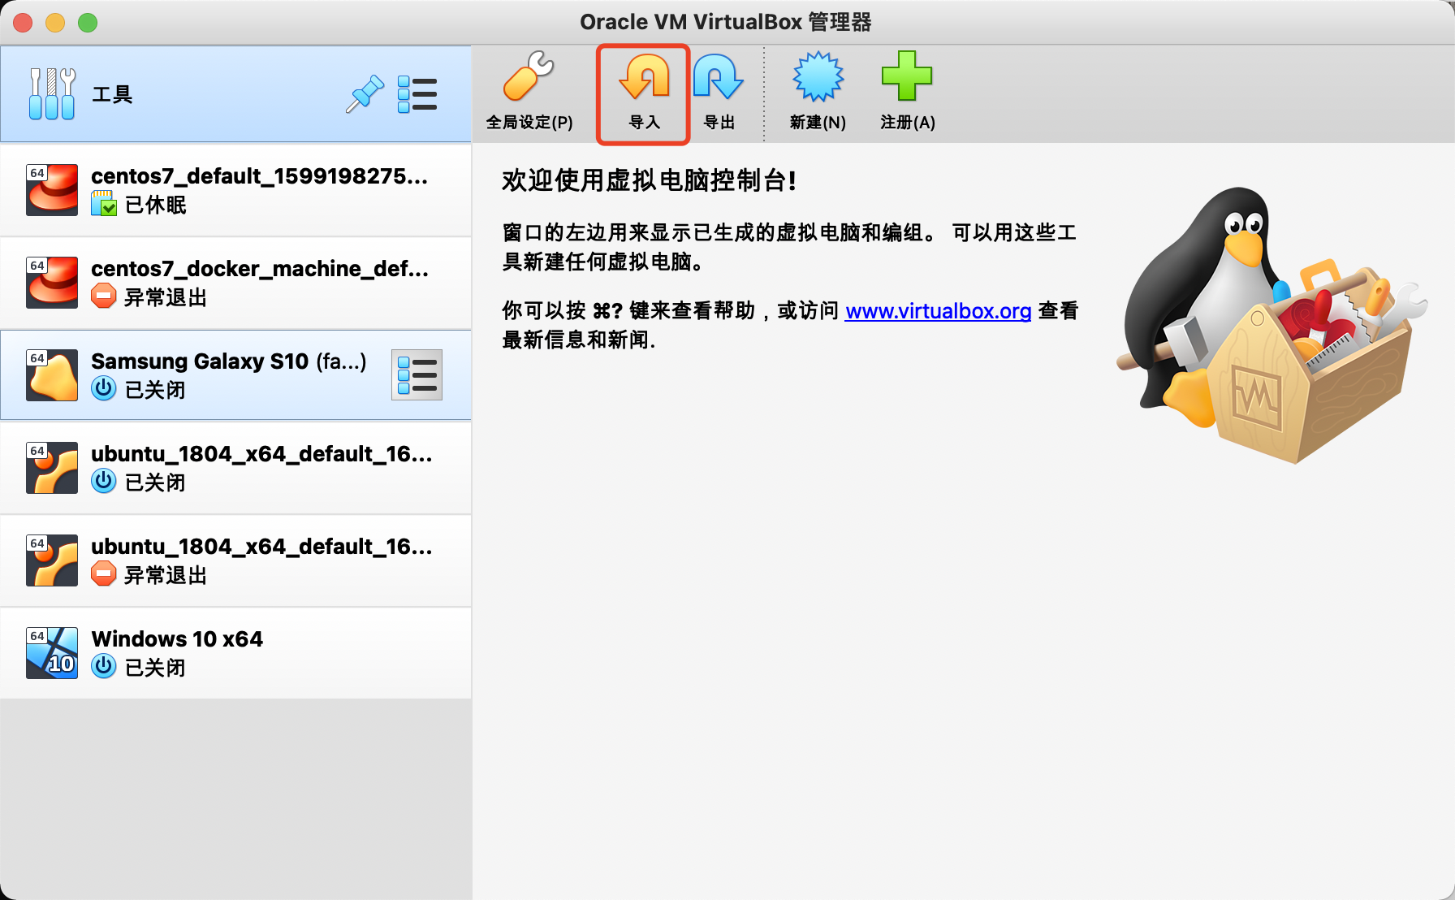Open the www.virtualbox.org link
Viewport: 1455px width, 900px height.
(x=938, y=311)
